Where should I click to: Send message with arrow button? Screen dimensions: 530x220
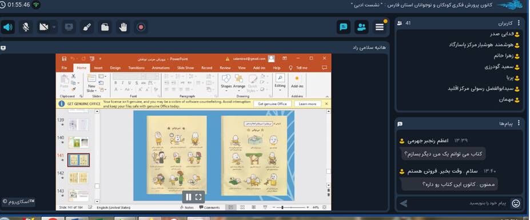coord(403,203)
